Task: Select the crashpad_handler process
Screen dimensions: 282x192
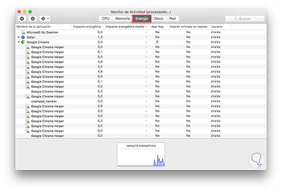Action: (x=44, y=101)
